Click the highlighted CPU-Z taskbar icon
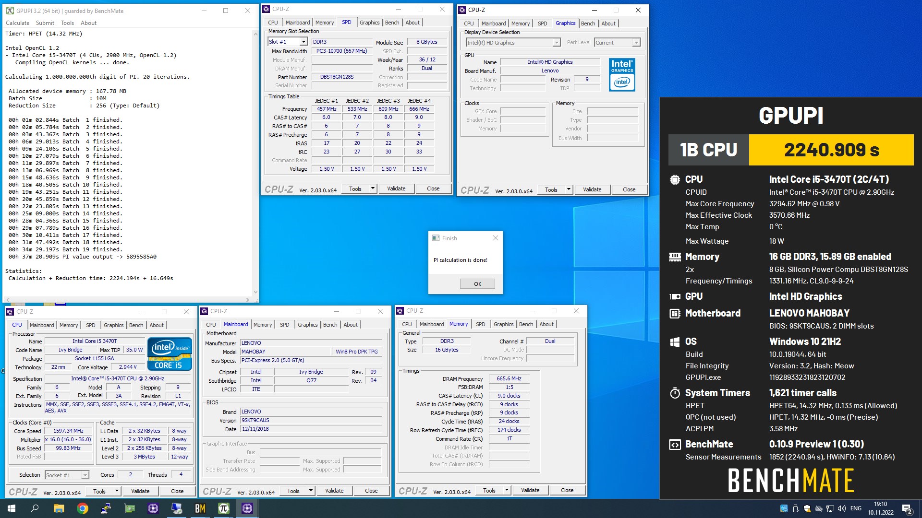922x518 pixels. tap(247, 508)
